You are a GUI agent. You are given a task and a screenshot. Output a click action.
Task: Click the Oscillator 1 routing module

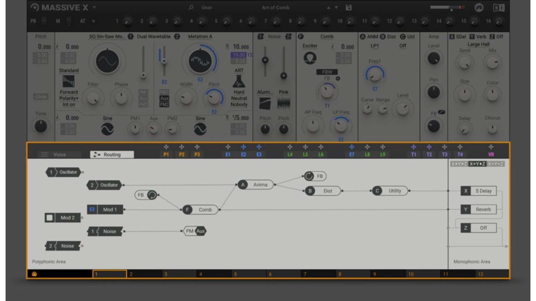tap(64, 172)
